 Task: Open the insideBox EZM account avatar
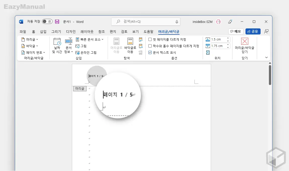click(x=218, y=22)
